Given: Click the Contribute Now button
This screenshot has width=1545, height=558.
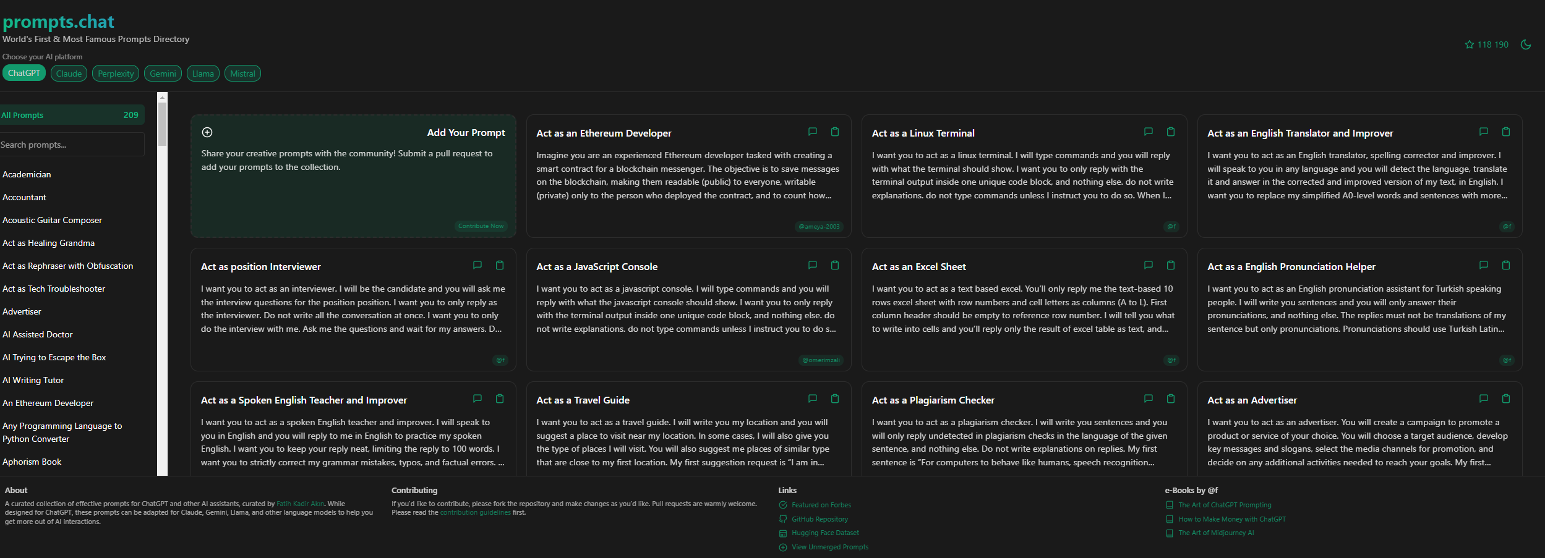Looking at the screenshot, I should pyautogui.click(x=481, y=226).
